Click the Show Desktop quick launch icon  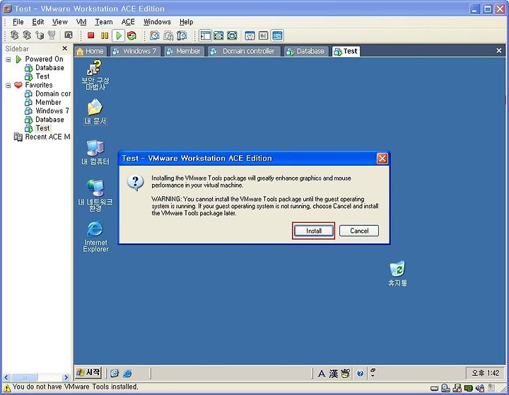pos(115,373)
